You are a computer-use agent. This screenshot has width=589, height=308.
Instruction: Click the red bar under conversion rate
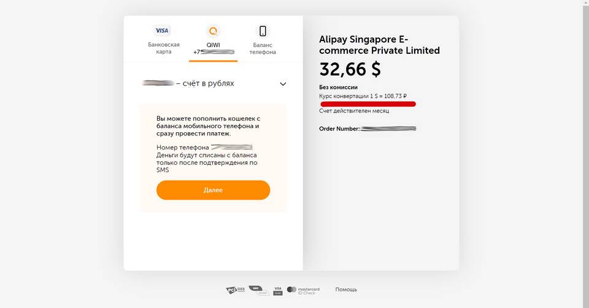[x=368, y=104]
